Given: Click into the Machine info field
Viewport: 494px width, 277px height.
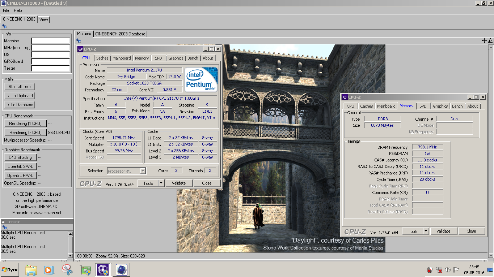Looking at the screenshot, I should [50, 41].
